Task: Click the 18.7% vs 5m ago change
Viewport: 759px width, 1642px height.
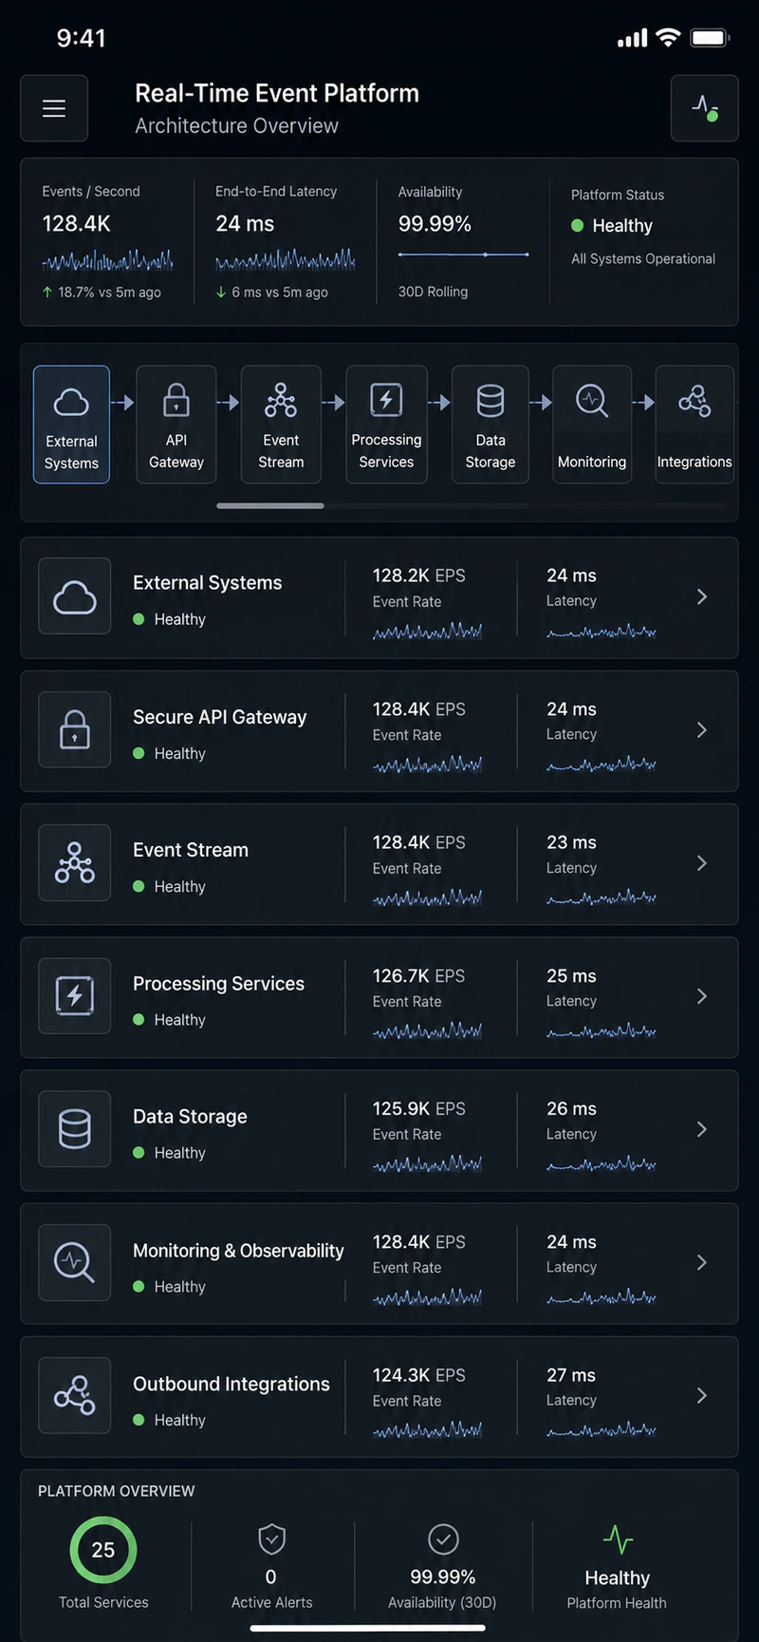Action: (102, 293)
